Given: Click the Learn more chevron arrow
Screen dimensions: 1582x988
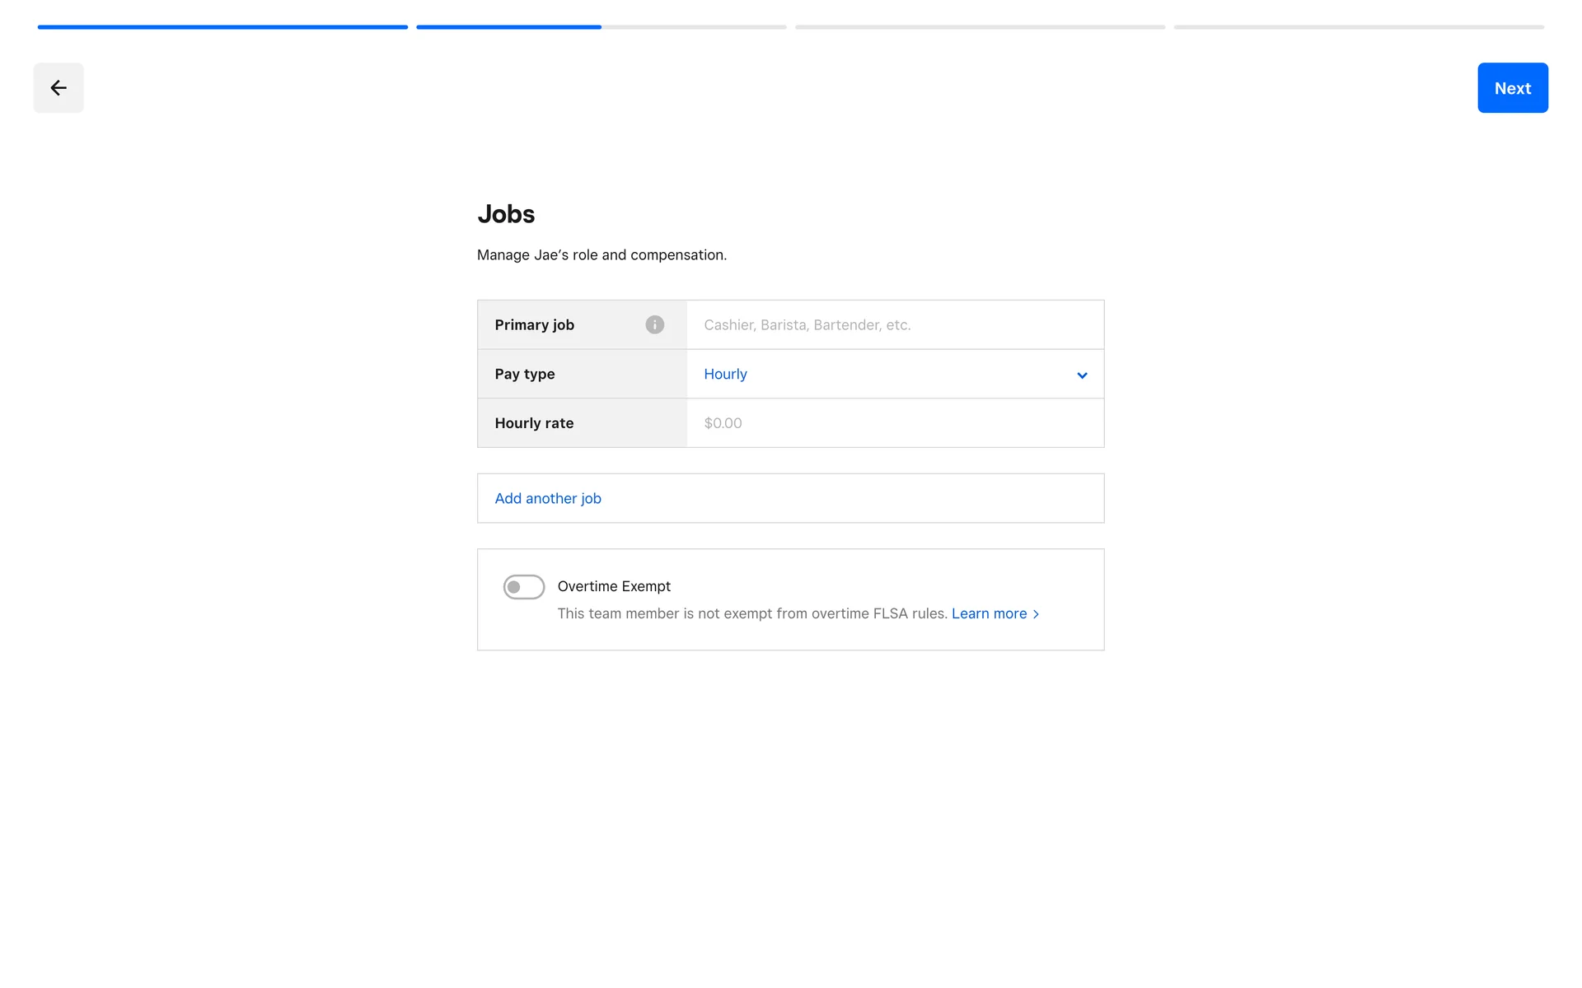Looking at the screenshot, I should [x=1037, y=614].
